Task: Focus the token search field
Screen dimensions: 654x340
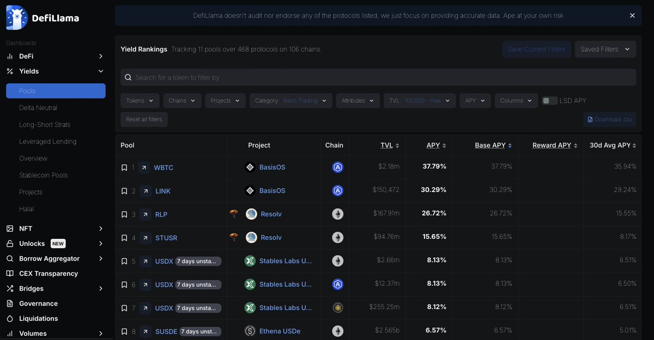Action: pyautogui.click(x=378, y=77)
